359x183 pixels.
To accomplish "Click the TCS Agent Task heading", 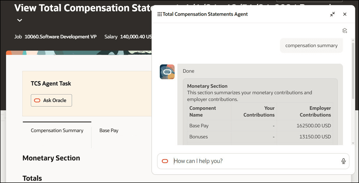I will 51,84.
